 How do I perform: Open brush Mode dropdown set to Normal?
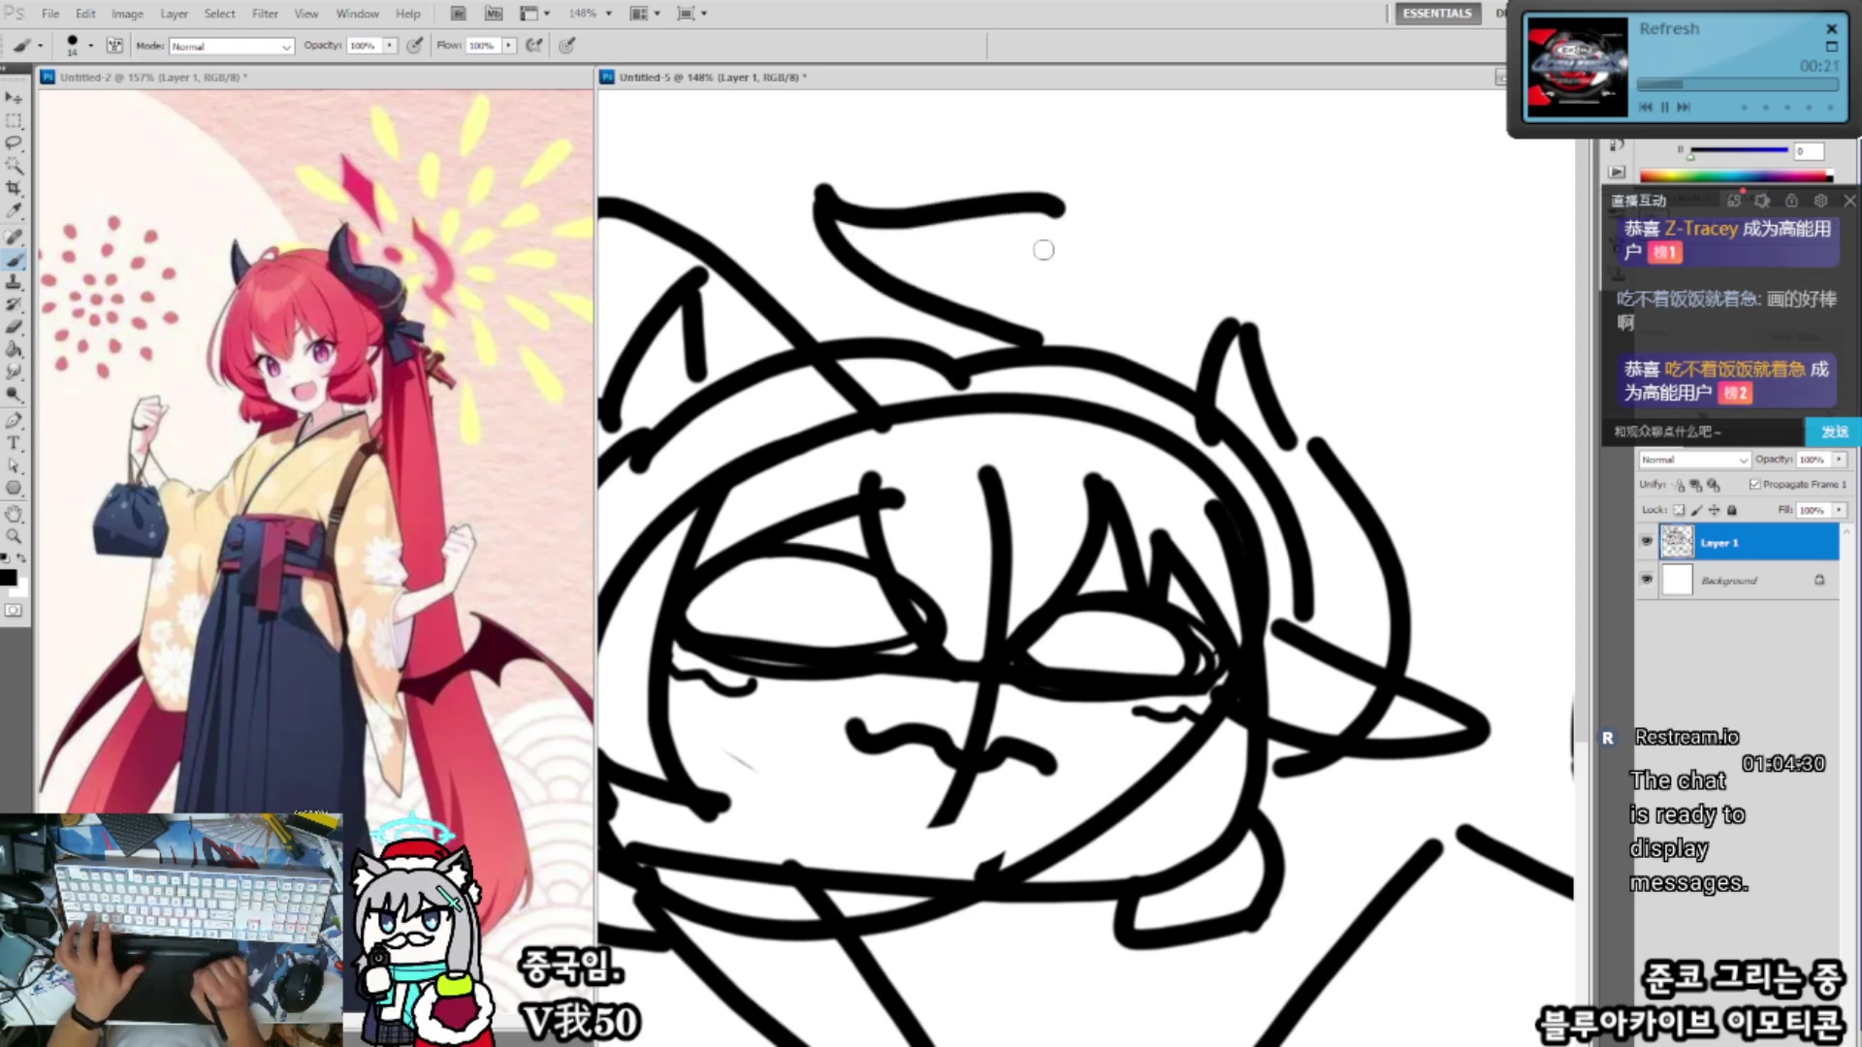231,47
